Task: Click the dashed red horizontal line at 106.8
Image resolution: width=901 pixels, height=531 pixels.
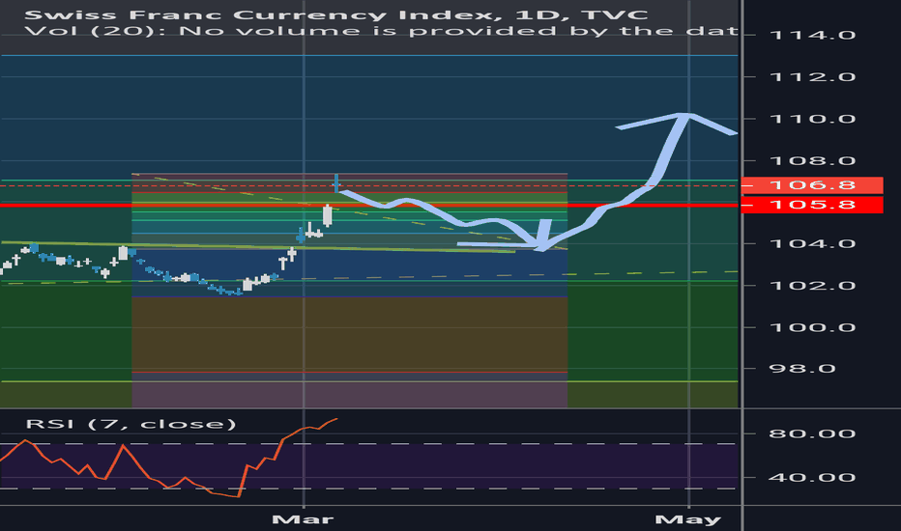Action: coord(370,186)
